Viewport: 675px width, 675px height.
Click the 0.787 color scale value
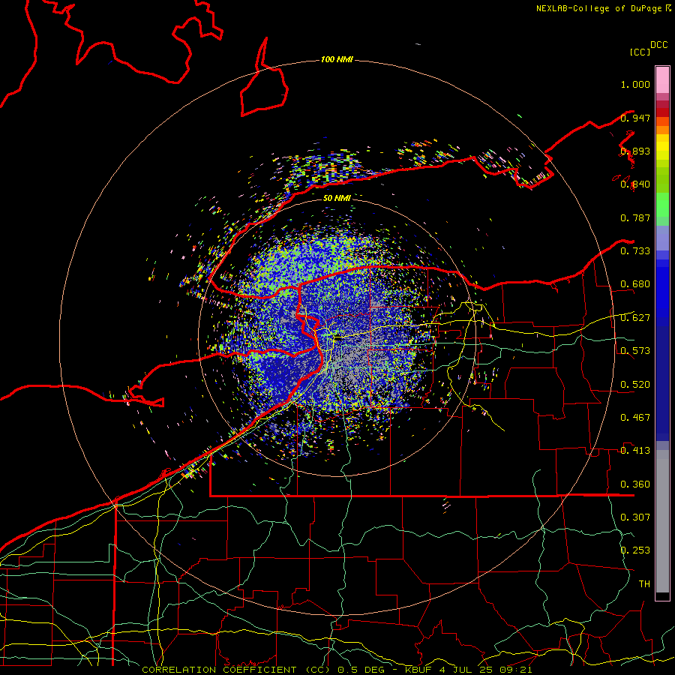635,217
